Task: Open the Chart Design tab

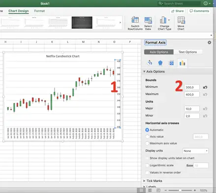Action: coord(19,11)
